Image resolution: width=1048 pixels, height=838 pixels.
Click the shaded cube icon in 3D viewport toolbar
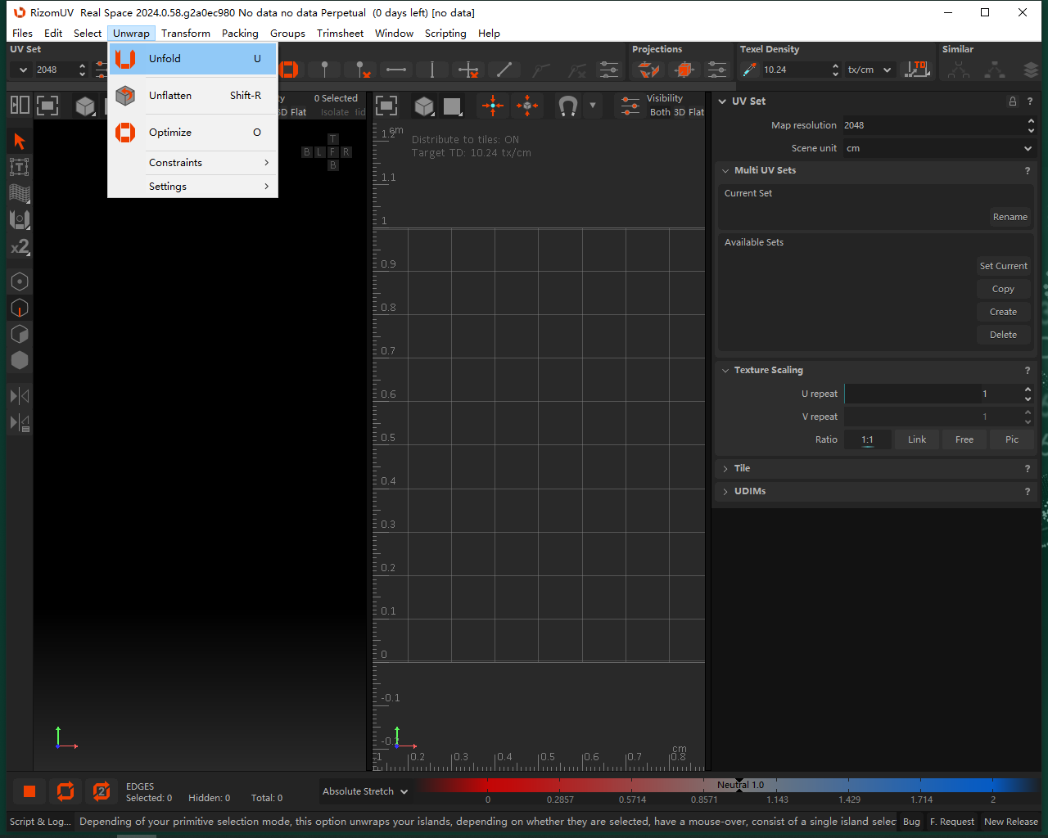[85, 106]
